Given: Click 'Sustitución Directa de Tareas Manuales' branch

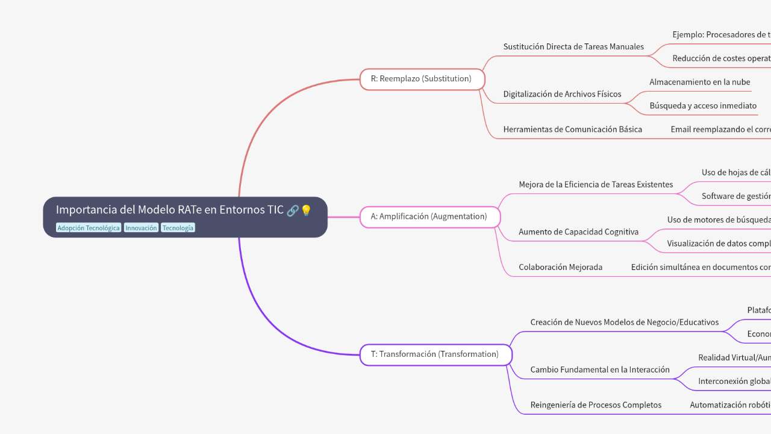Looking at the screenshot, I should coord(573,47).
